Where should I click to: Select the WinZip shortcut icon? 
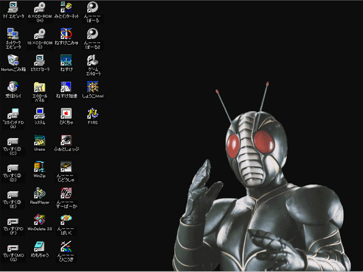[x=40, y=166]
